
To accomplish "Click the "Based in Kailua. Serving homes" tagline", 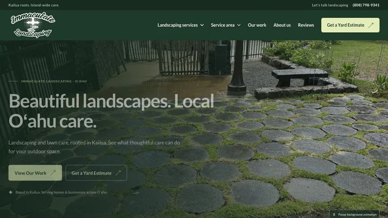I will (61, 192).
